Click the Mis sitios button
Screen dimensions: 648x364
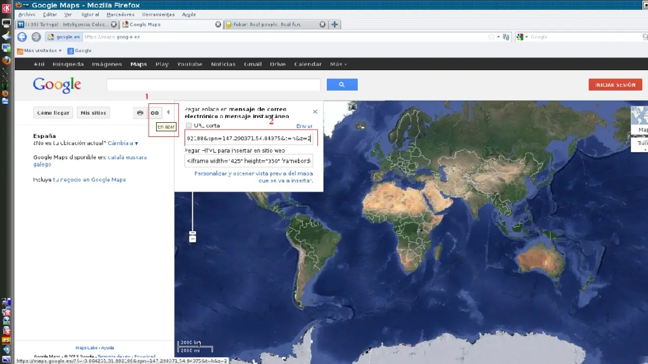click(x=93, y=113)
